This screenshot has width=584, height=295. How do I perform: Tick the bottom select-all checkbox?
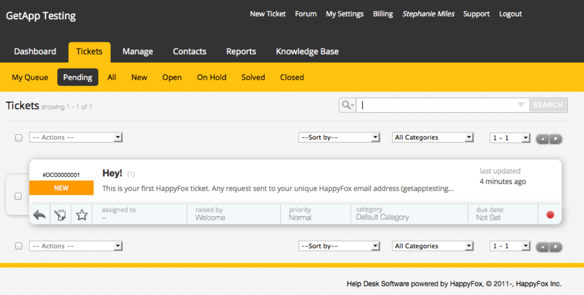19,246
